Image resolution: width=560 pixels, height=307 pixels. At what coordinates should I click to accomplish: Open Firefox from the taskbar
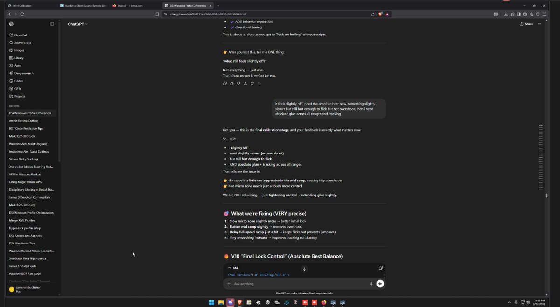324,302
